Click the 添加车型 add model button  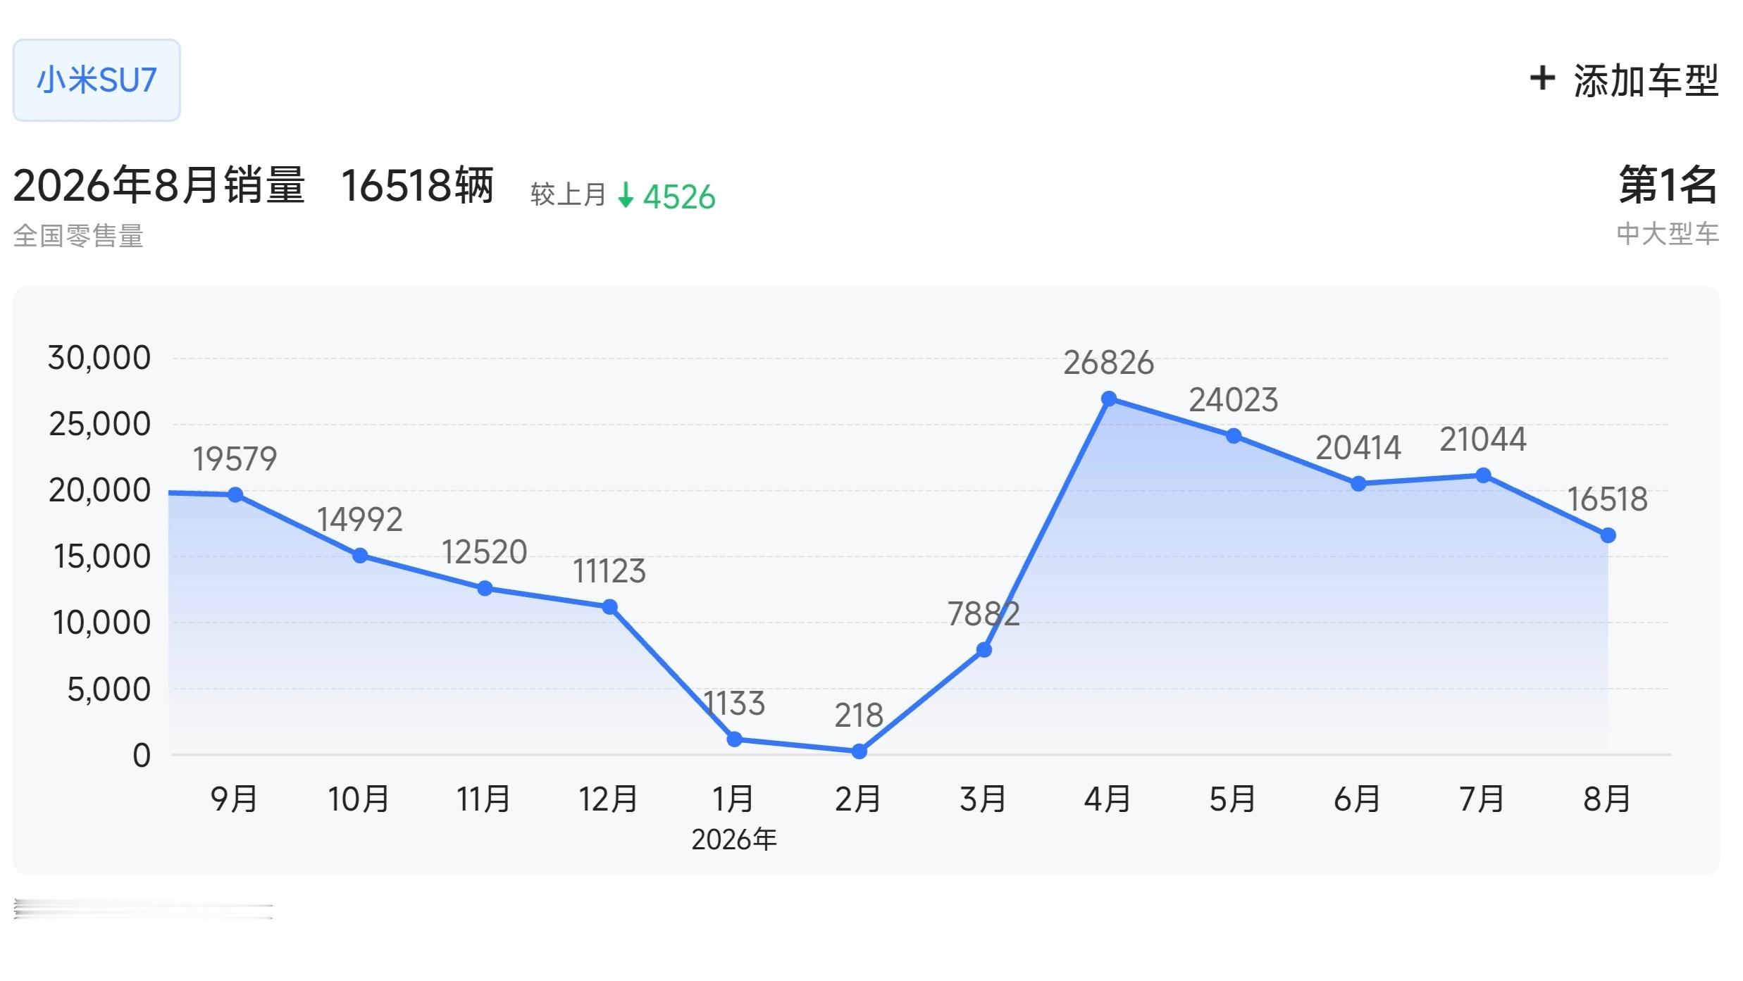pyautogui.click(x=1625, y=80)
